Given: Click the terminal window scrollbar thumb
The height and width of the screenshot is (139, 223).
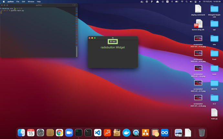Looking at the screenshot, I should [77, 52].
